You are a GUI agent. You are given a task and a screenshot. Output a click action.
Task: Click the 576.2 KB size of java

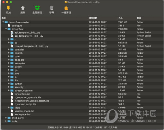(x=123, y=73)
